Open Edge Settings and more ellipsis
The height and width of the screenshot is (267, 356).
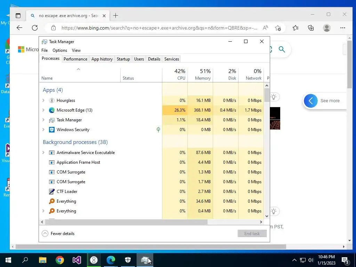(x=342, y=28)
